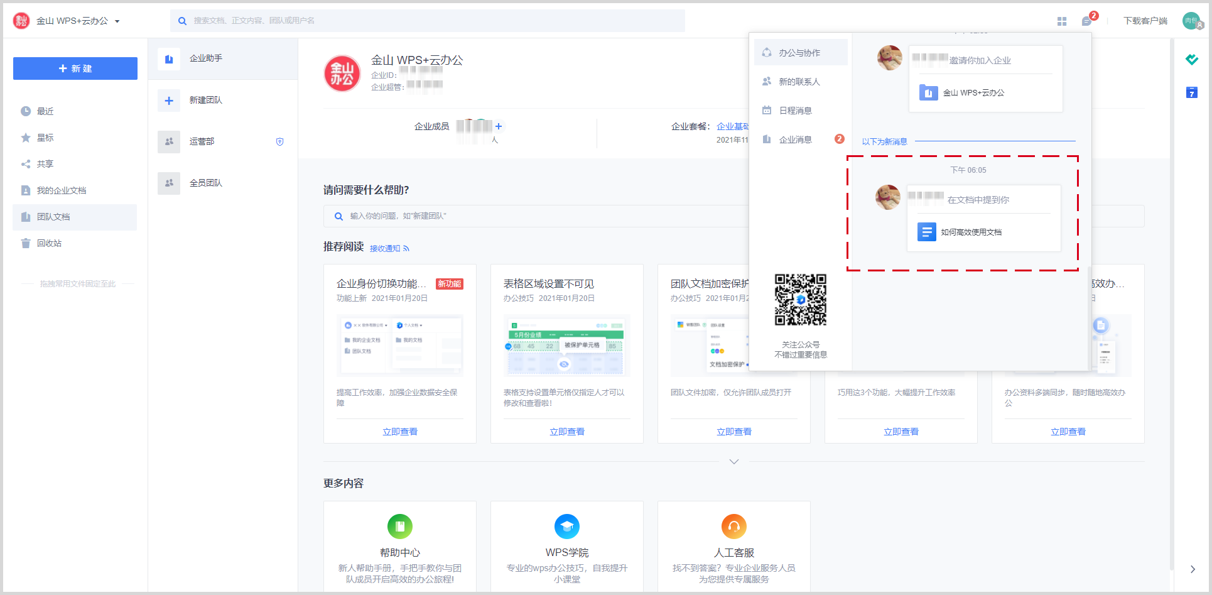Viewport: 1212px width, 595px height.
Task: Select 团队文档 in the sidebar
Action: pos(75,217)
